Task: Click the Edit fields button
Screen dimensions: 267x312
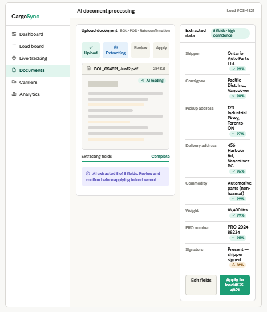Action: pos(201,285)
